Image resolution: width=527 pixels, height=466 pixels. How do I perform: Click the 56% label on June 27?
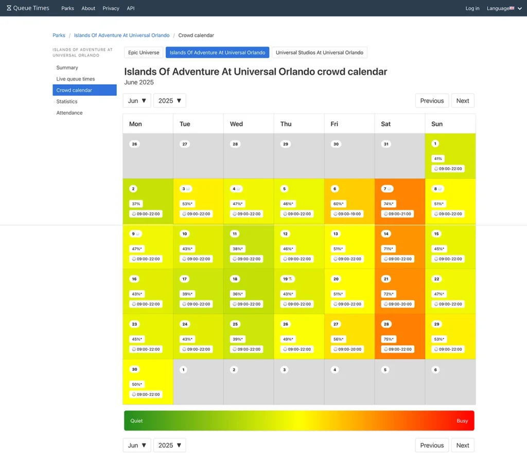pyautogui.click(x=339, y=339)
